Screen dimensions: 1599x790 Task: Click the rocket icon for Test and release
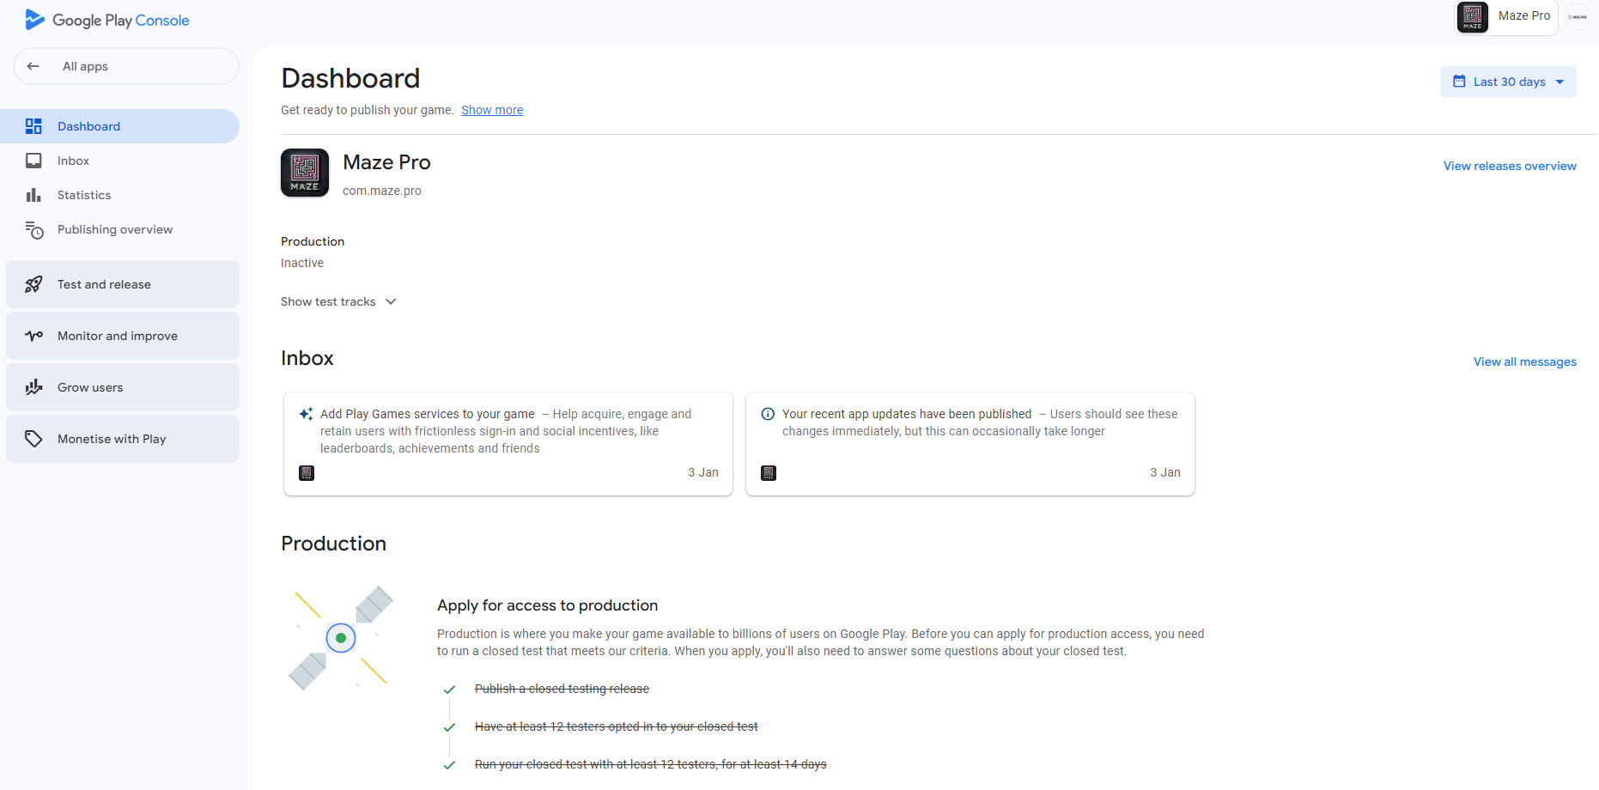pos(33,284)
